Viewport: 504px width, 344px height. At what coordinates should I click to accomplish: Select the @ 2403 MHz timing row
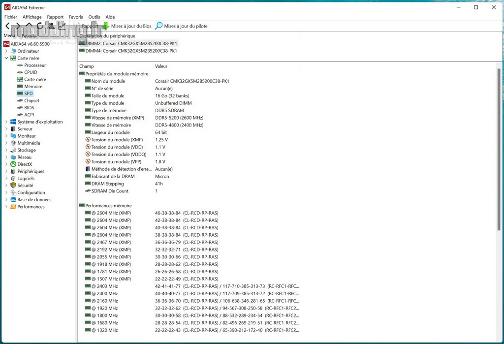(x=189, y=286)
